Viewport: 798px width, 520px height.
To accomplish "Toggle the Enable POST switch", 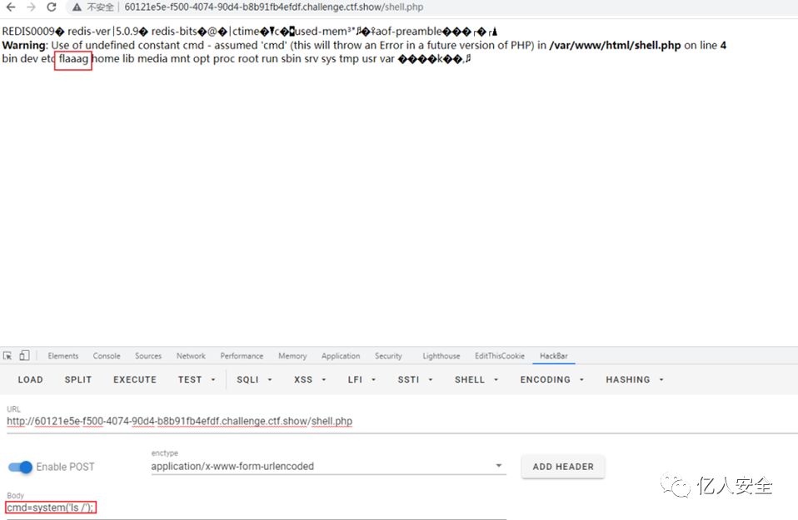I will 20,467.
